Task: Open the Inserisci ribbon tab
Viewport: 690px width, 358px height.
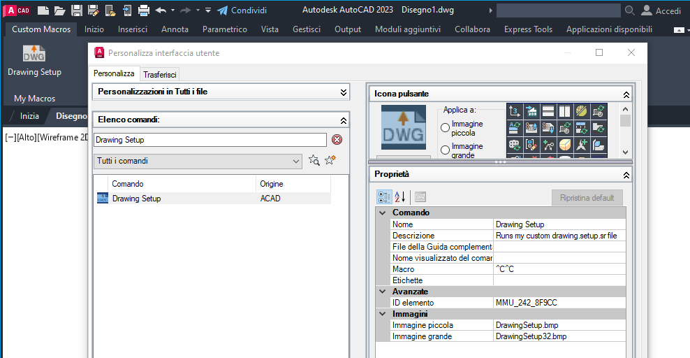Action: [x=133, y=29]
